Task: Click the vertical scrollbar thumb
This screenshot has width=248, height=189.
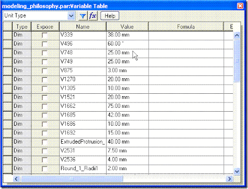Action: [237, 61]
